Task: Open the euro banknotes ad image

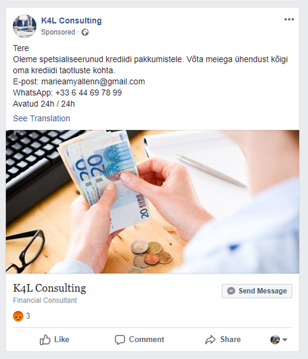Action: point(152,201)
